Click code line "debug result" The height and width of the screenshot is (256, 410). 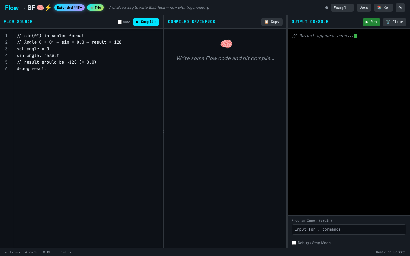pyautogui.click(x=32, y=69)
